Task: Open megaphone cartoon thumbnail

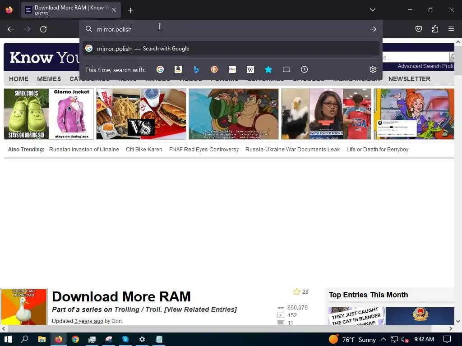Action: click(x=234, y=114)
